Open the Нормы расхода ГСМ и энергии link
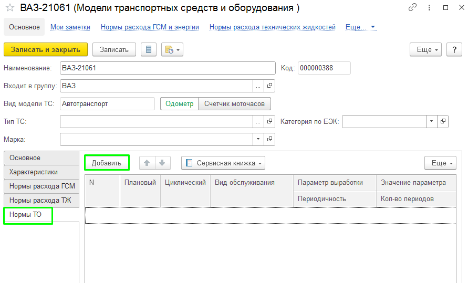The width and height of the screenshot is (468, 283). [x=150, y=27]
